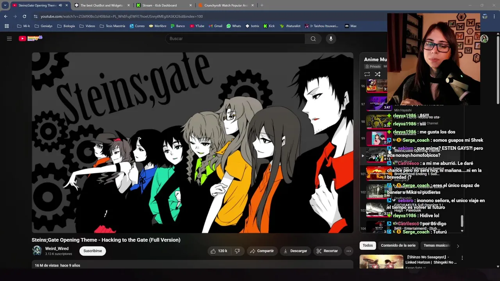Select the Temas musicales chip
The height and width of the screenshot is (281, 500).
(437, 245)
